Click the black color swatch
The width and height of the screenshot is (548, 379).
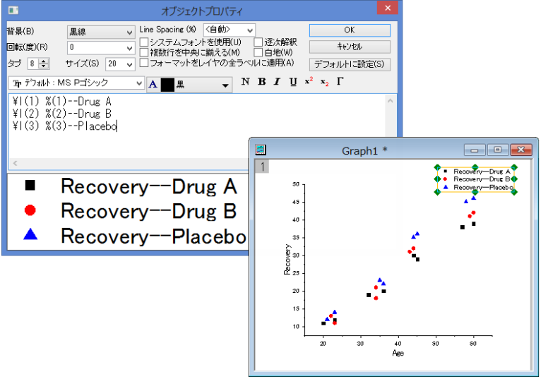[x=167, y=85]
